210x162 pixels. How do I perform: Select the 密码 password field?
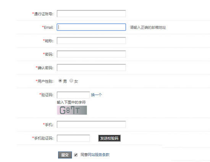[91, 54]
